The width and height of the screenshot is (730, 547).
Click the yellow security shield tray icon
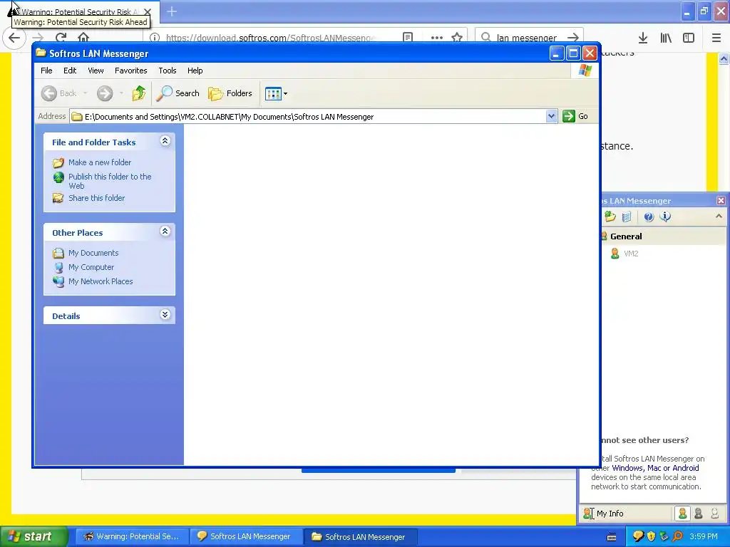652,536
